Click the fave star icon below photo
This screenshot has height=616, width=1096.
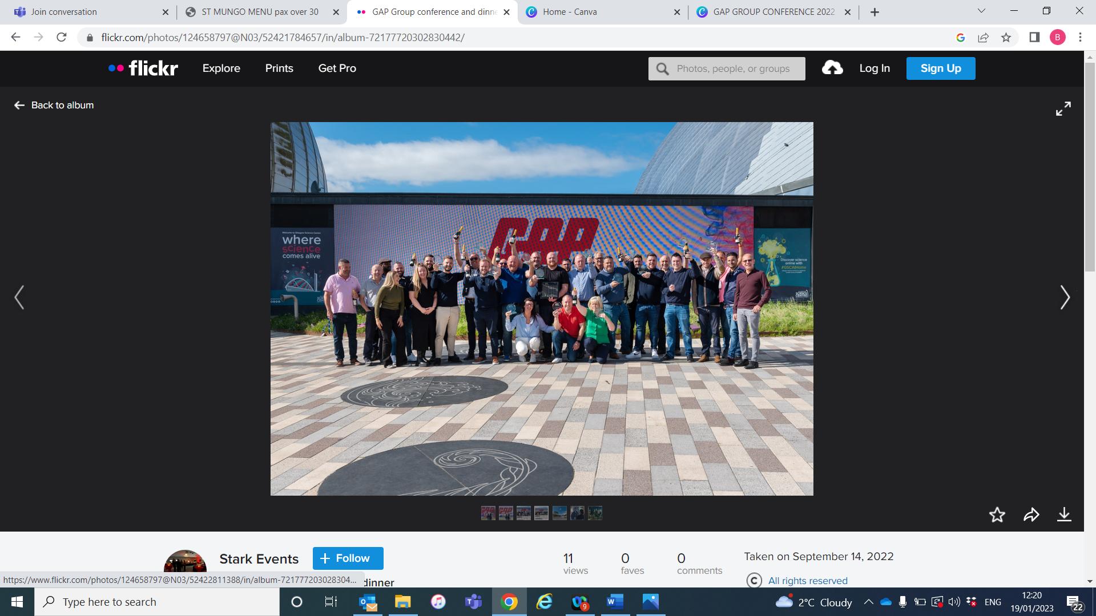tap(997, 515)
